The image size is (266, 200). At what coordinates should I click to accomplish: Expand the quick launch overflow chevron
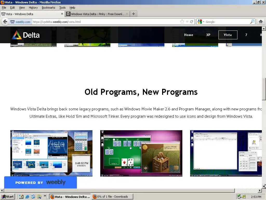[x=45, y=196]
